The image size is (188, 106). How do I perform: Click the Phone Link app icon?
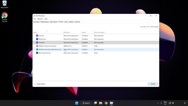click(x=37, y=39)
